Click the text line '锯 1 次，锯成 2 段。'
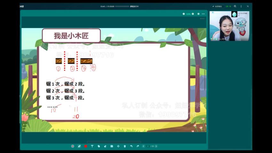272x153 pixels. (x=66, y=84)
